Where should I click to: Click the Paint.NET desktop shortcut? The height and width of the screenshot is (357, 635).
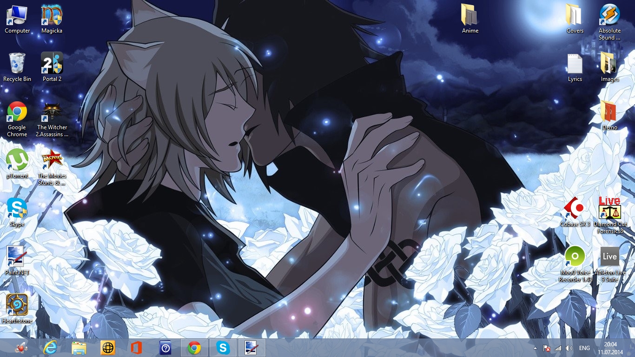pos(17,261)
